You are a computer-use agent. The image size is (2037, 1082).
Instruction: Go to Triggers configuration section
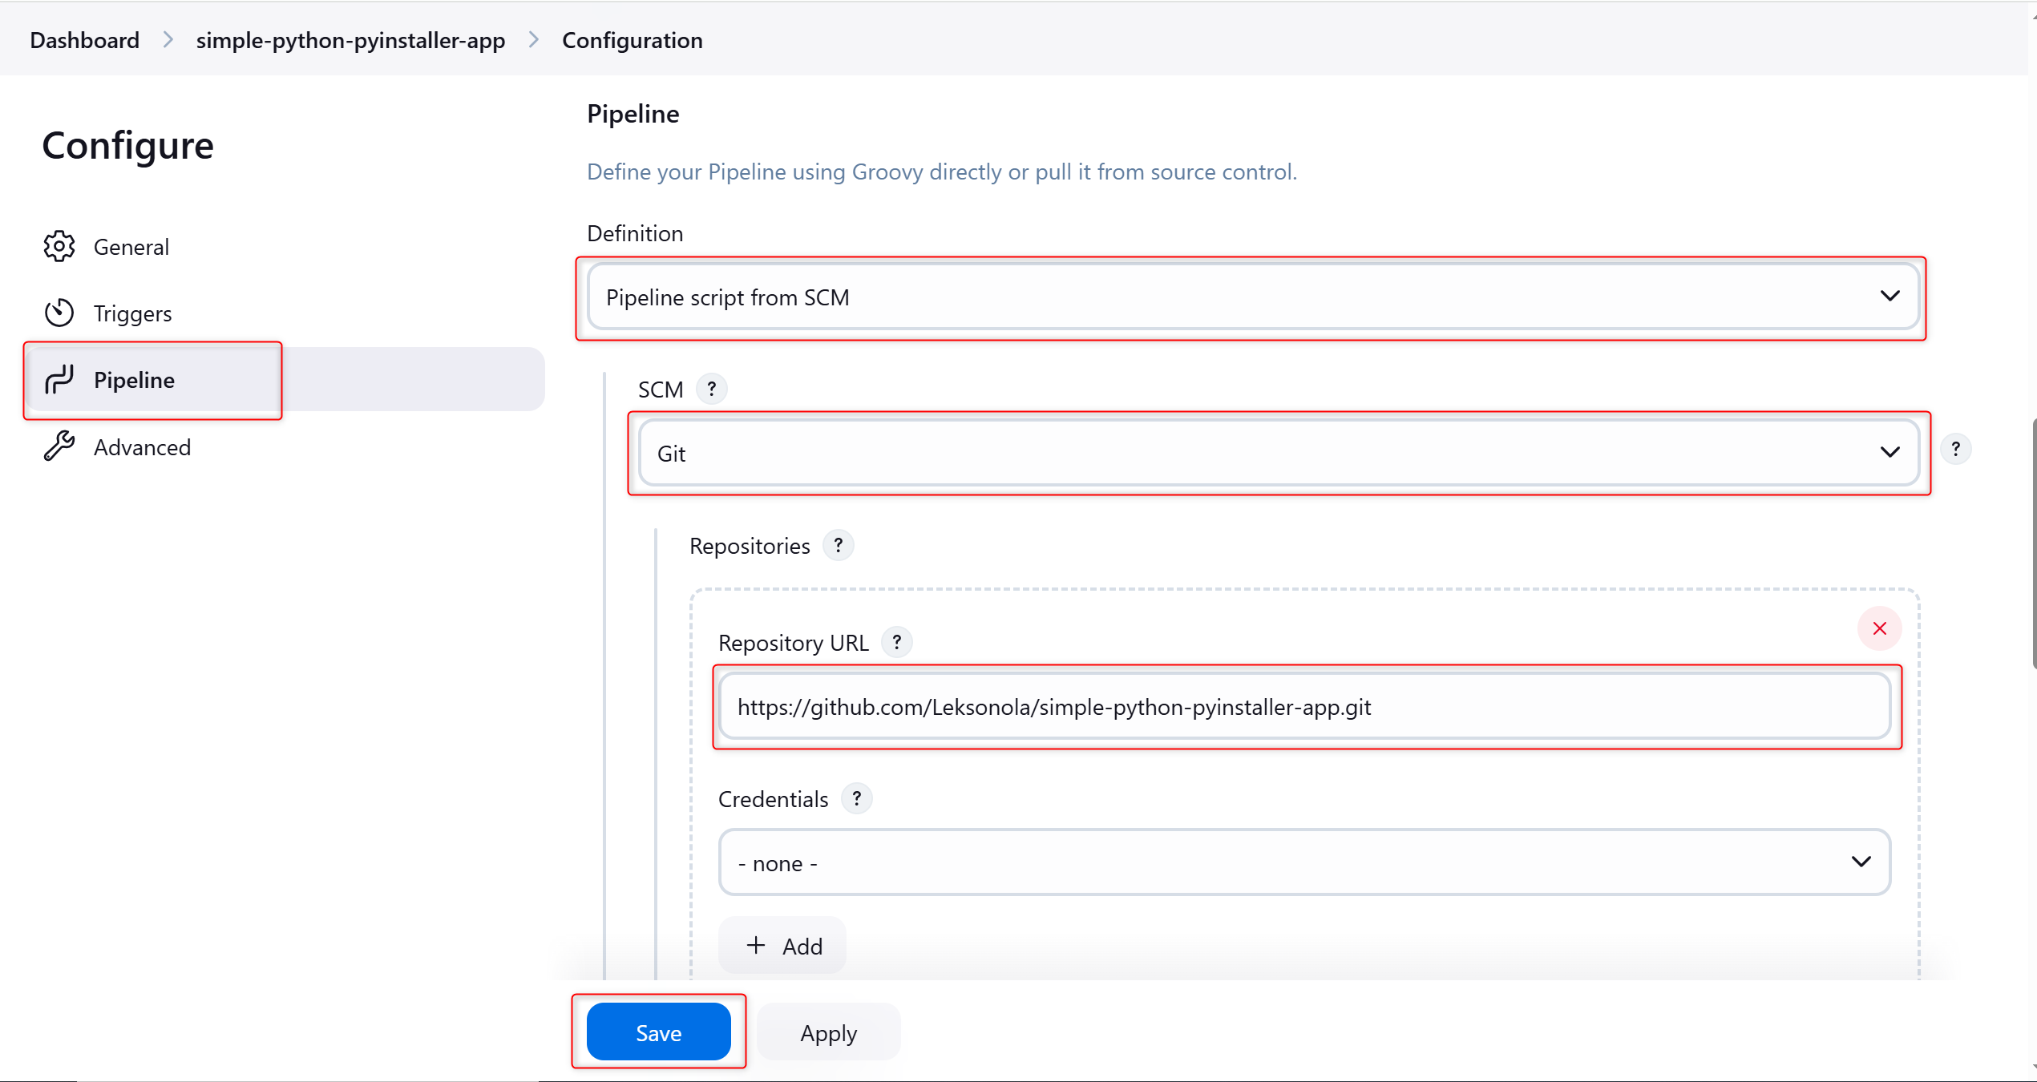tap(285, 313)
